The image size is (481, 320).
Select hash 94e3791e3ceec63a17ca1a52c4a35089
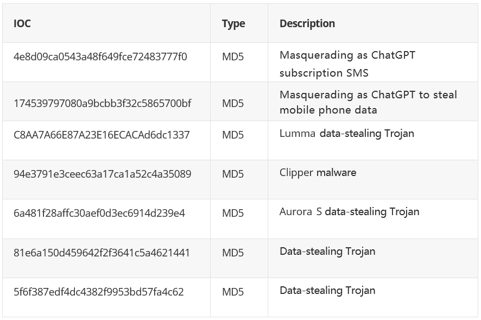tap(103, 174)
